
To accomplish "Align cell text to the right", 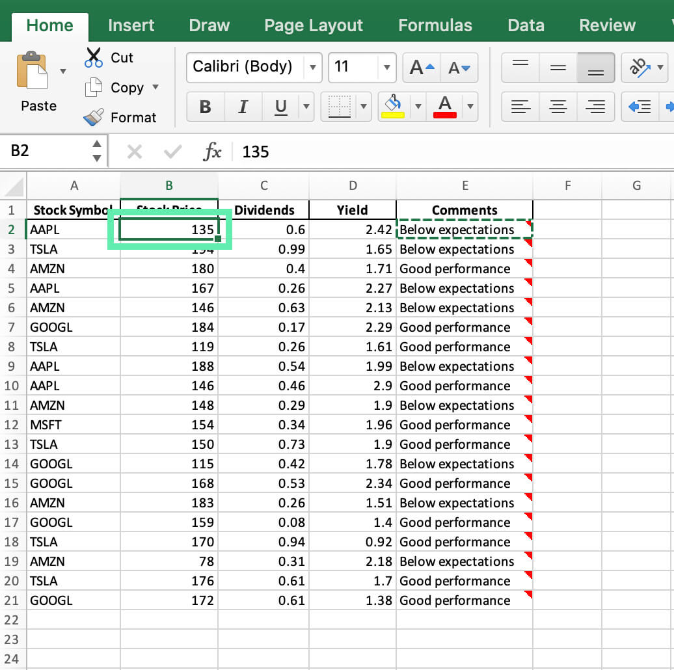I will point(596,107).
